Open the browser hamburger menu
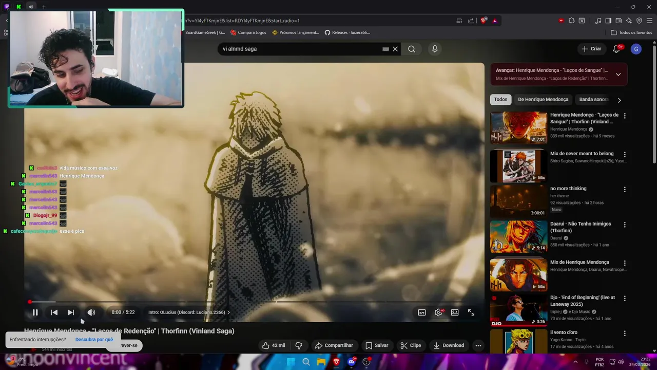The width and height of the screenshot is (657, 370). point(650,21)
